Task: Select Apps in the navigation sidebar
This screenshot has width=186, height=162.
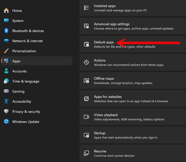Action: pyautogui.click(x=16, y=61)
